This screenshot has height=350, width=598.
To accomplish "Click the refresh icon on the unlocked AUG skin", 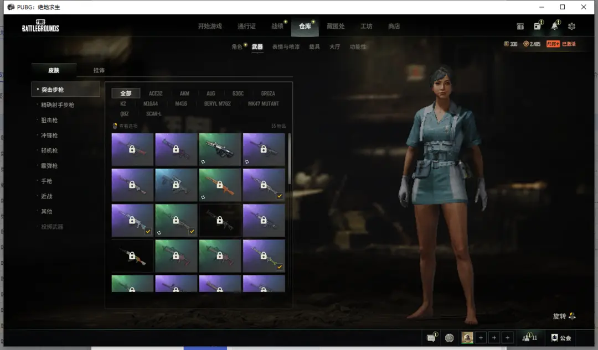I will pos(203,162).
